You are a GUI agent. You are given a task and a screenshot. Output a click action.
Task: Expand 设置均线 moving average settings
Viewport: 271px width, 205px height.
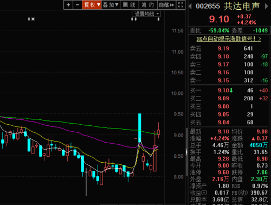[x=146, y=14]
